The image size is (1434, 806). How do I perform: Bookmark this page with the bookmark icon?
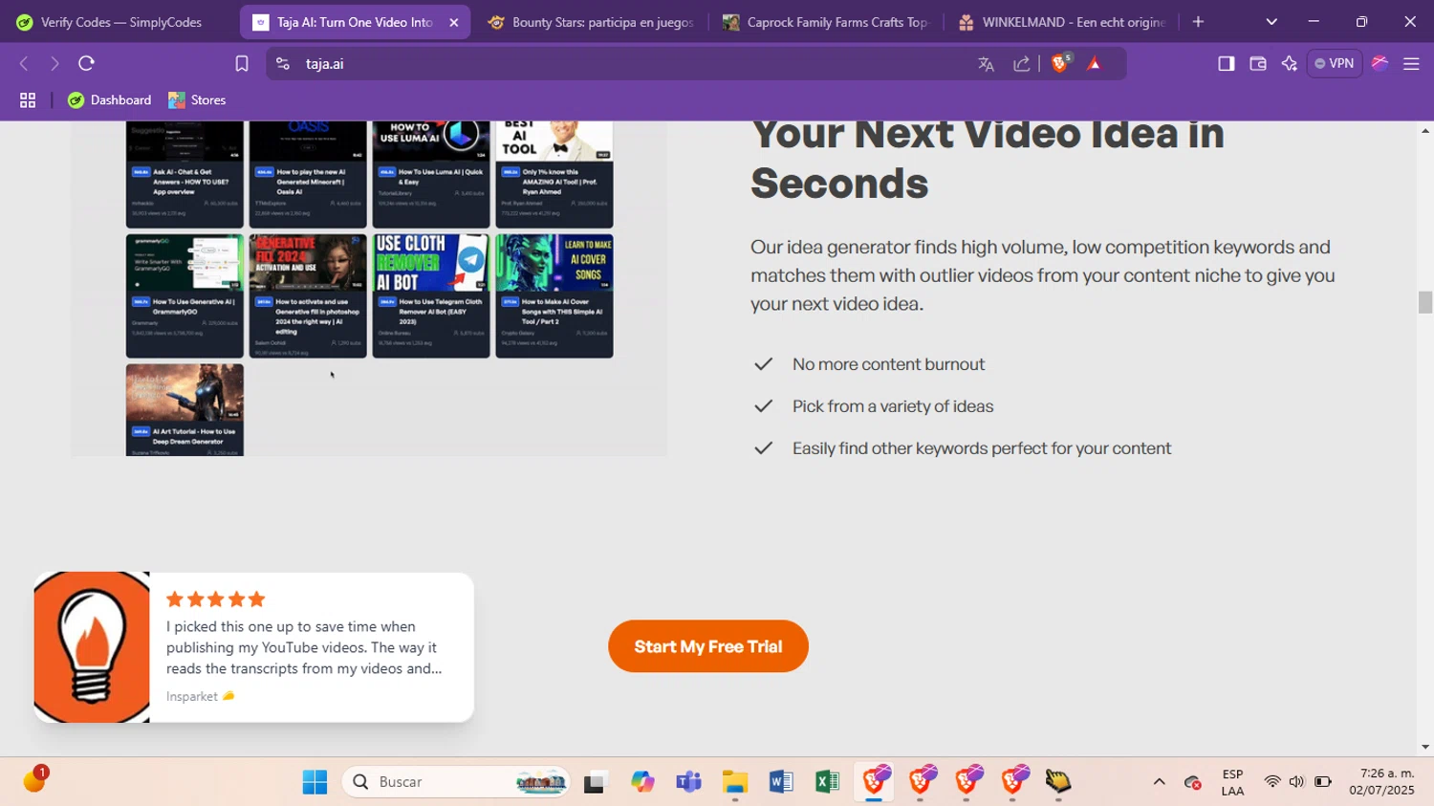coord(242,64)
